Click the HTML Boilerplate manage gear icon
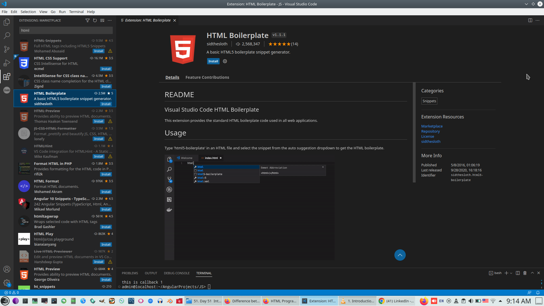The height and width of the screenshot is (306, 544). point(225,61)
